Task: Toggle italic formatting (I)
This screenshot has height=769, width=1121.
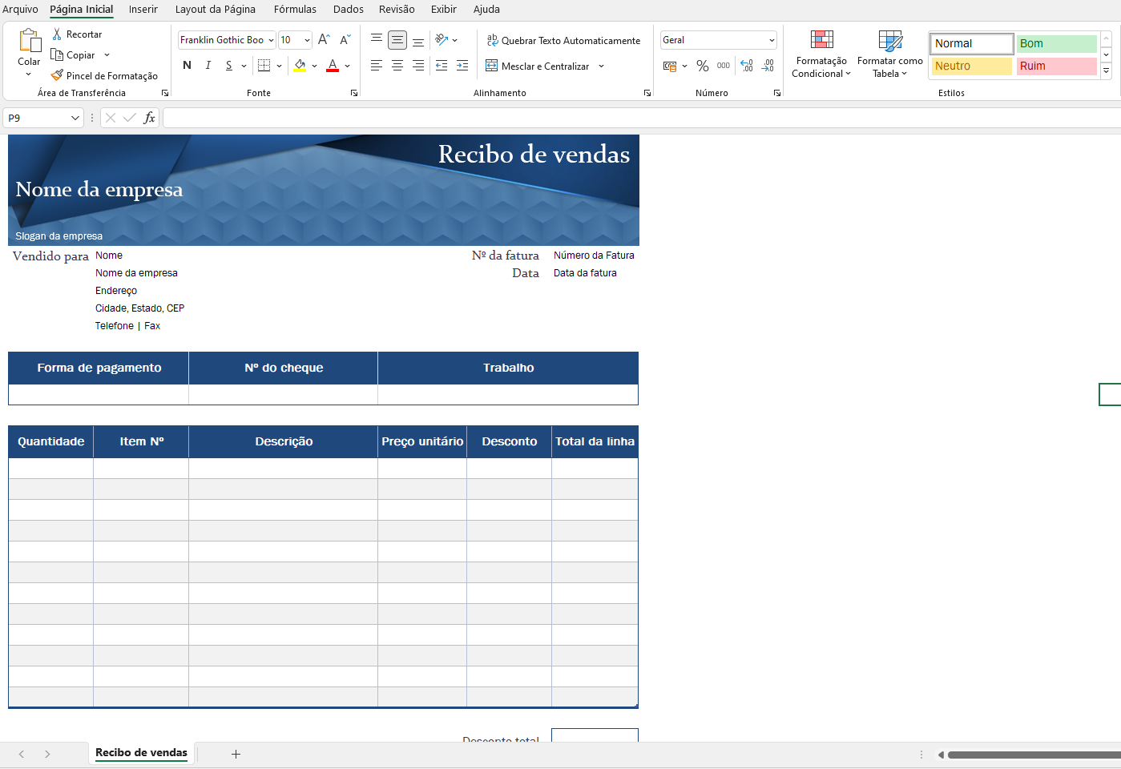Action: pyautogui.click(x=208, y=66)
